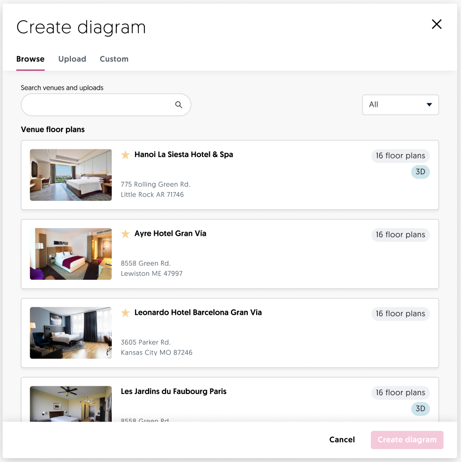Select Ayre Hotel Gran Vía room thumbnail

pos(71,254)
